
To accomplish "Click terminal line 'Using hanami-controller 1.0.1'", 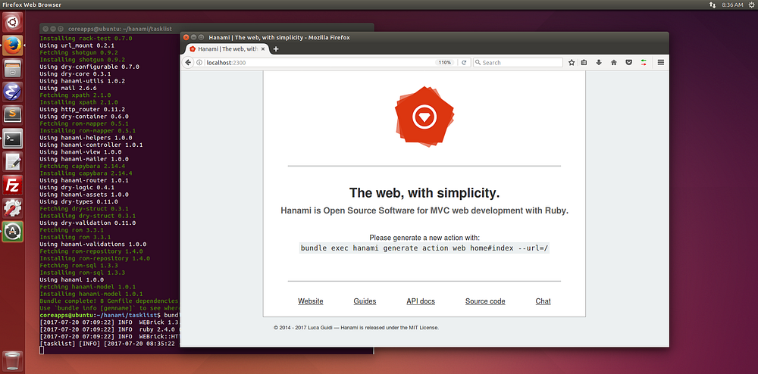I will (x=91, y=145).
